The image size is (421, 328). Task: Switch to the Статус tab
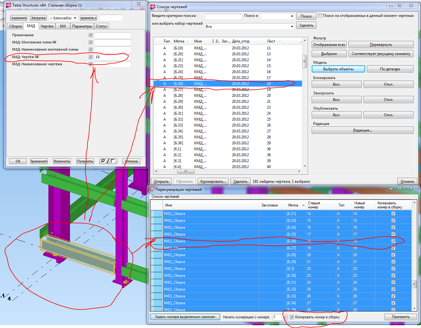pos(102,26)
